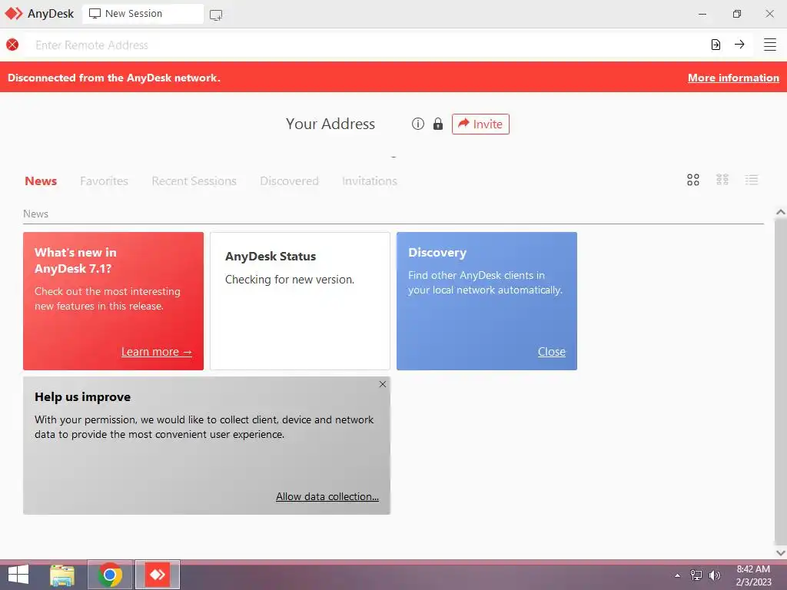This screenshot has width=787, height=590.
Task: Click Disconnected from the AnyDesk network text
Action: coord(114,78)
